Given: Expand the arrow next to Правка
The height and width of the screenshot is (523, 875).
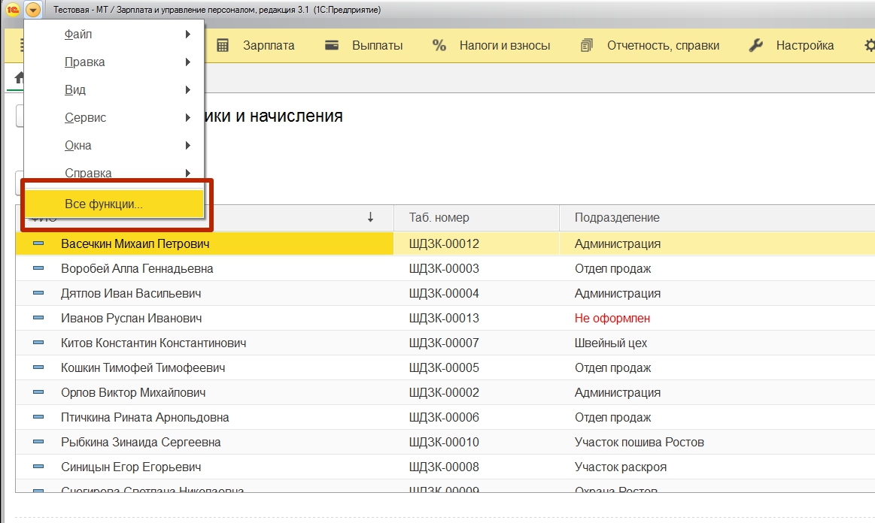Looking at the screenshot, I should pos(188,62).
